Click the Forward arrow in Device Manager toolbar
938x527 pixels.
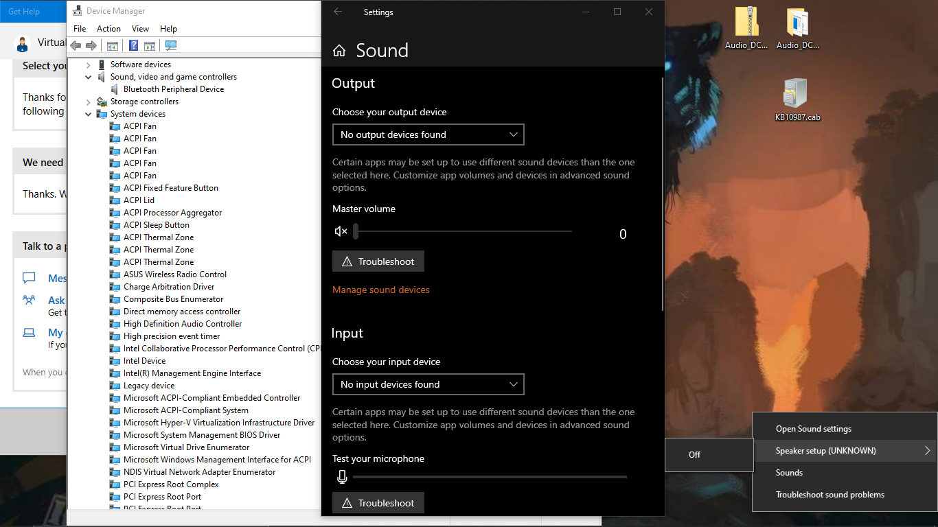tap(91, 46)
